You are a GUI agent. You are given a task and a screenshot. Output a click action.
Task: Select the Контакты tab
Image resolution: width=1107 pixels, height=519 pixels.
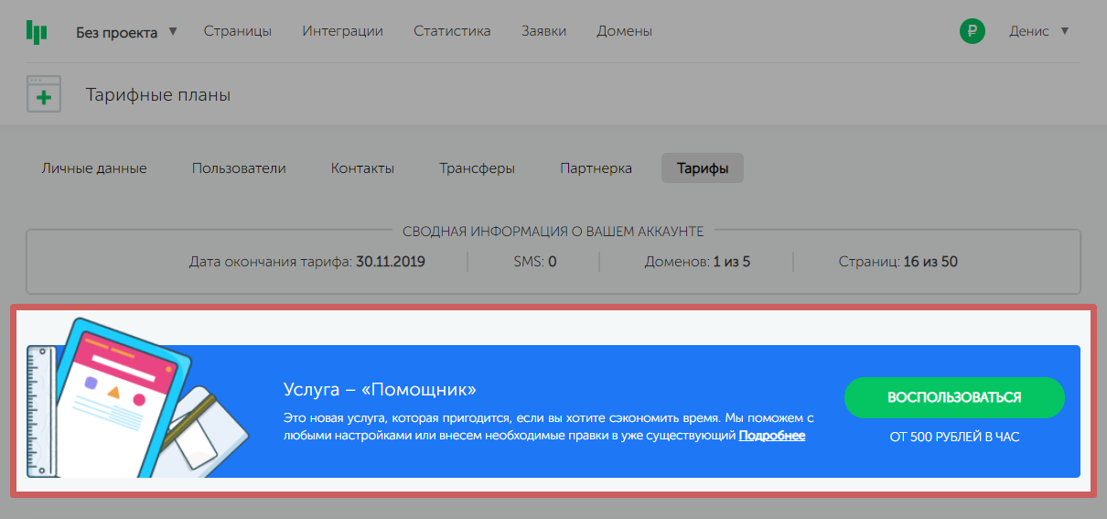(362, 168)
